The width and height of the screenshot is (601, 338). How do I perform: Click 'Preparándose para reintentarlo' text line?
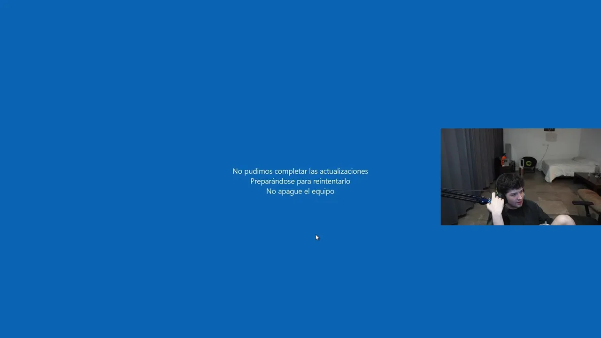[300, 181]
